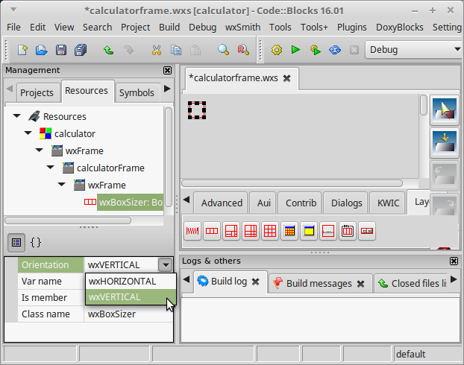Collapse the calculatorFrame tree node

click(51, 168)
